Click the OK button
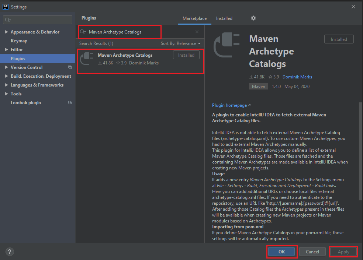363x260 pixels. (x=281, y=252)
